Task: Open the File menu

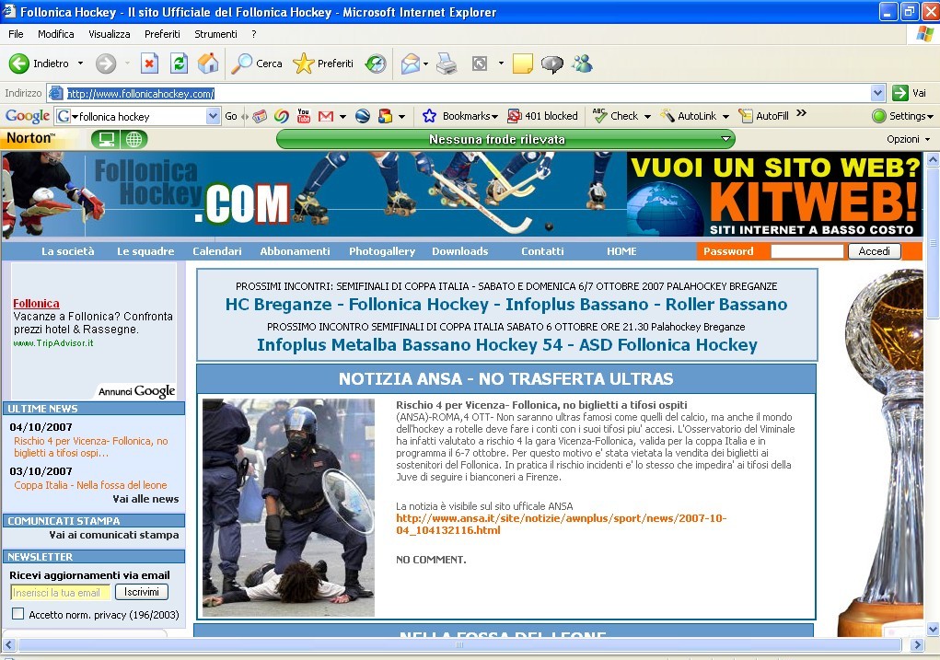Action: coord(17,34)
